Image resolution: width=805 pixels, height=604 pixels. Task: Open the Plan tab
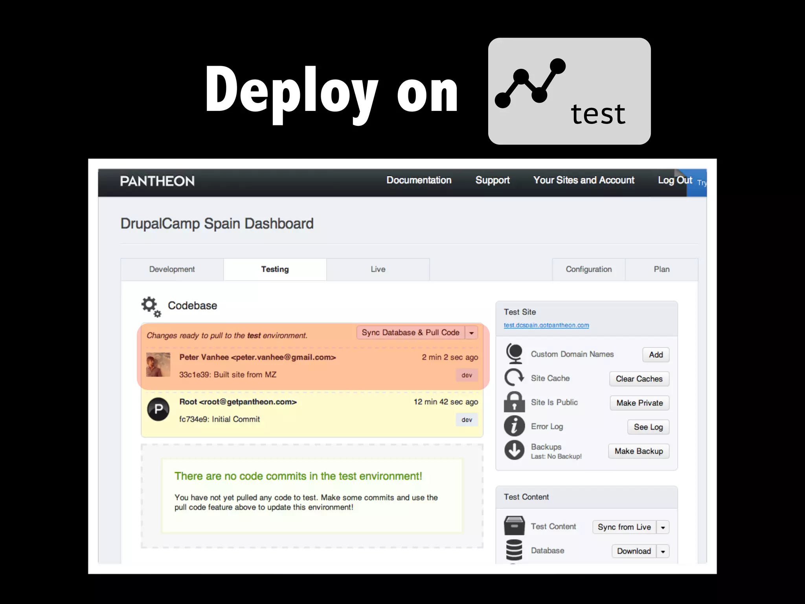click(x=662, y=269)
